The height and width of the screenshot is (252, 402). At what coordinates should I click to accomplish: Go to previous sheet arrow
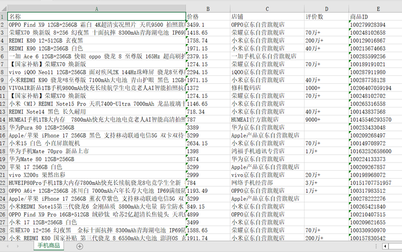[x=8, y=246]
